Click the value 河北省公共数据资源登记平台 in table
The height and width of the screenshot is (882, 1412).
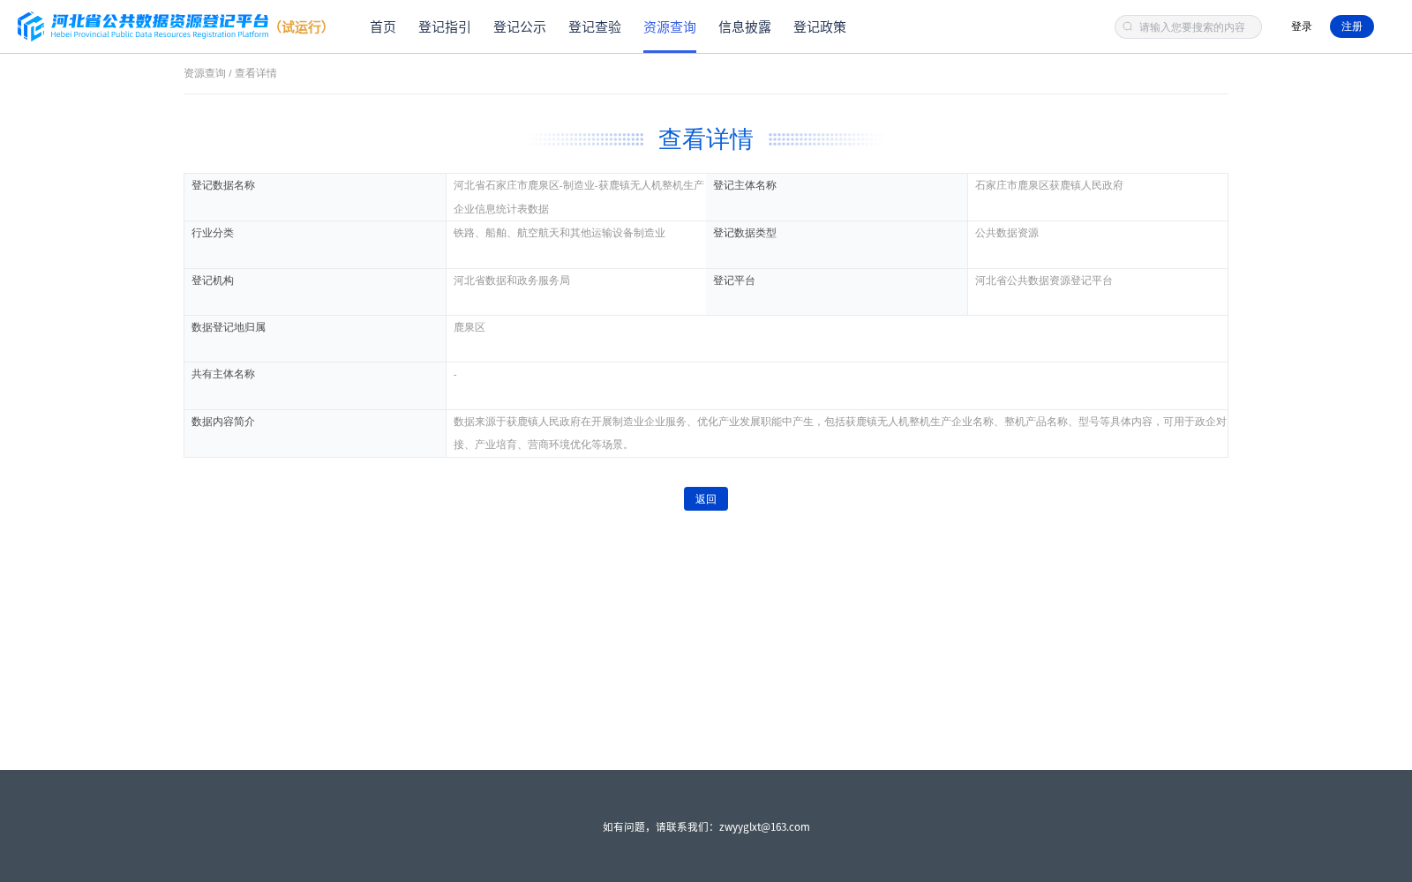point(1044,280)
